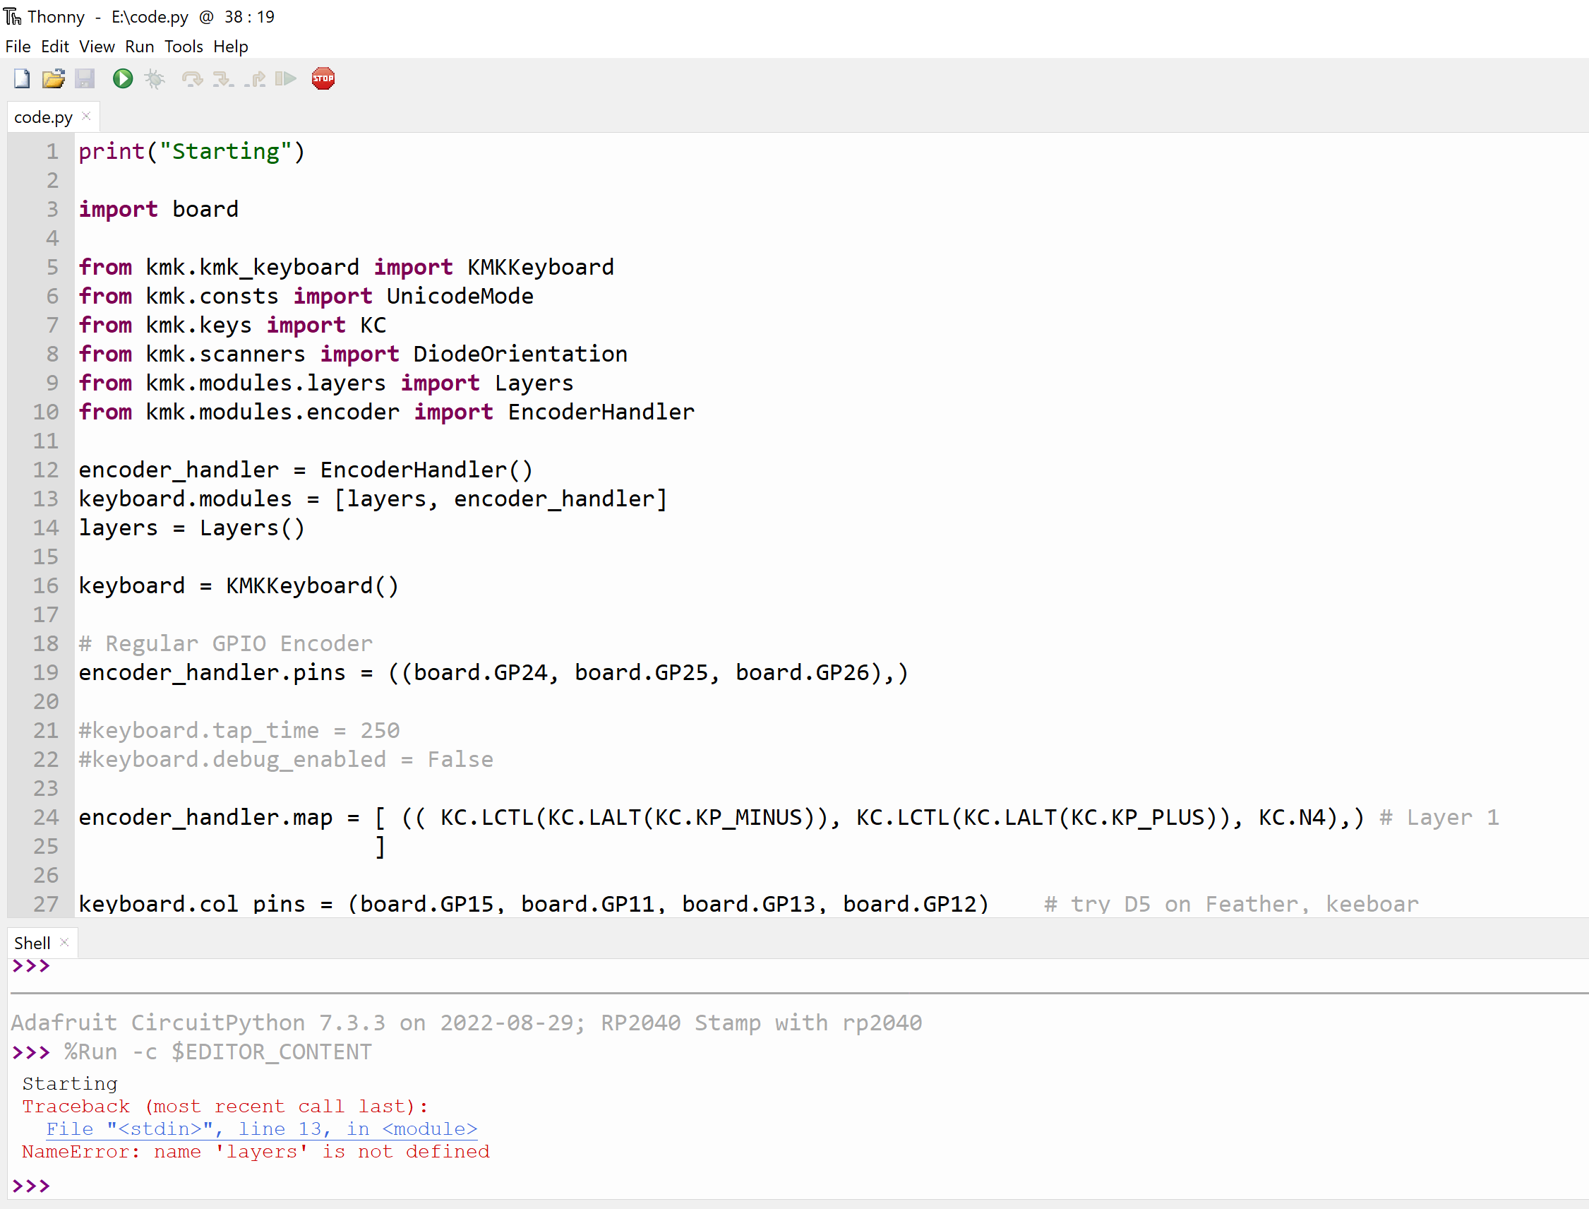Switch to the Shell tab
This screenshot has width=1589, height=1209.
32,943
